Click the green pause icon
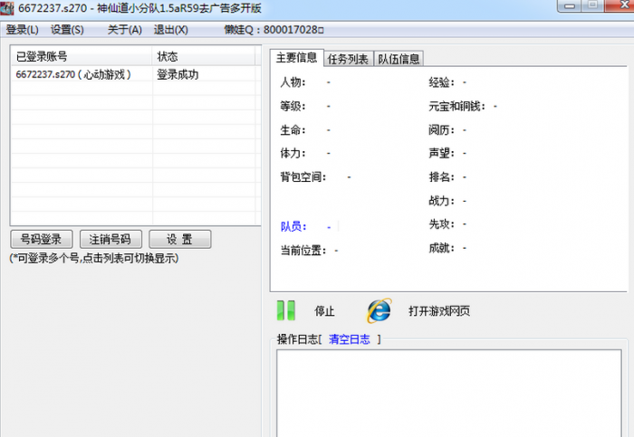Screen dimensions: 634x437 coord(286,310)
